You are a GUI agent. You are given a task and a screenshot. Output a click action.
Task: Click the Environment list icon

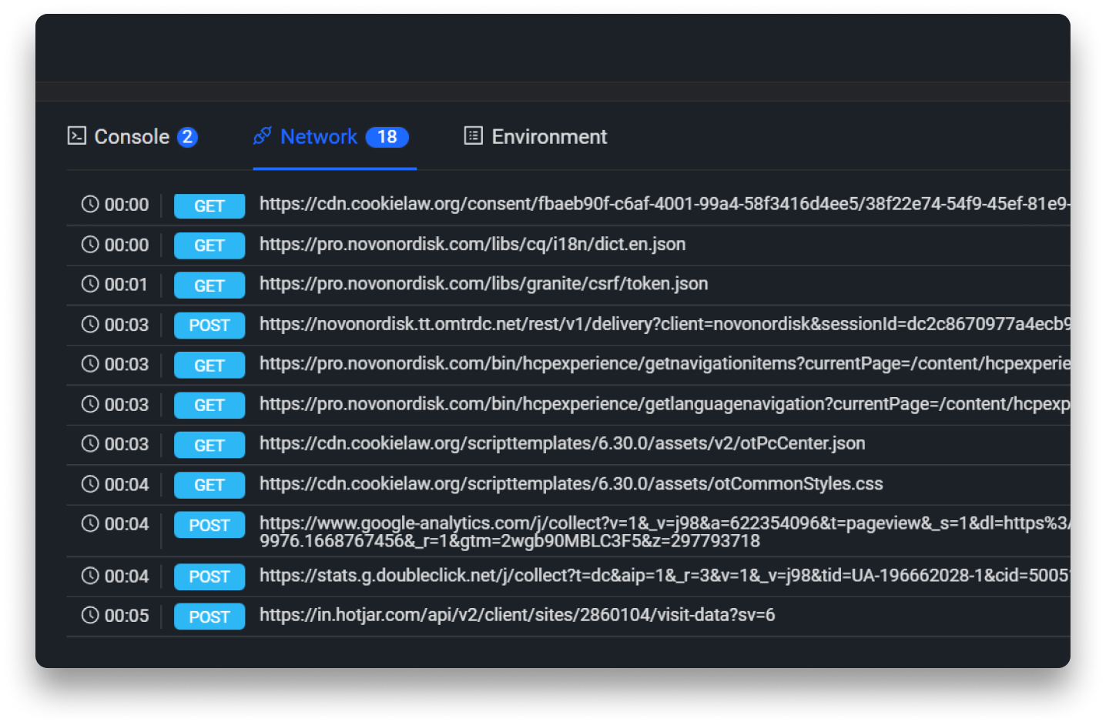pyautogui.click(x=473, y=136)
